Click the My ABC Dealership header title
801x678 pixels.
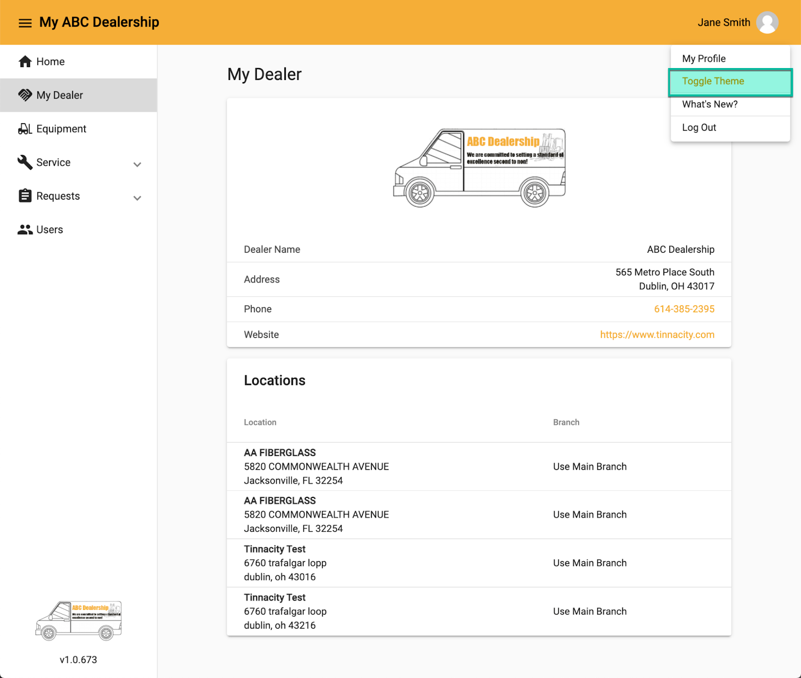(x=99, y=23)
